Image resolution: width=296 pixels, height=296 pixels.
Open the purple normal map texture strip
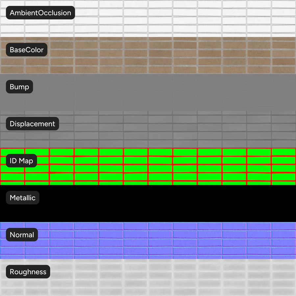tap(148, 240)
